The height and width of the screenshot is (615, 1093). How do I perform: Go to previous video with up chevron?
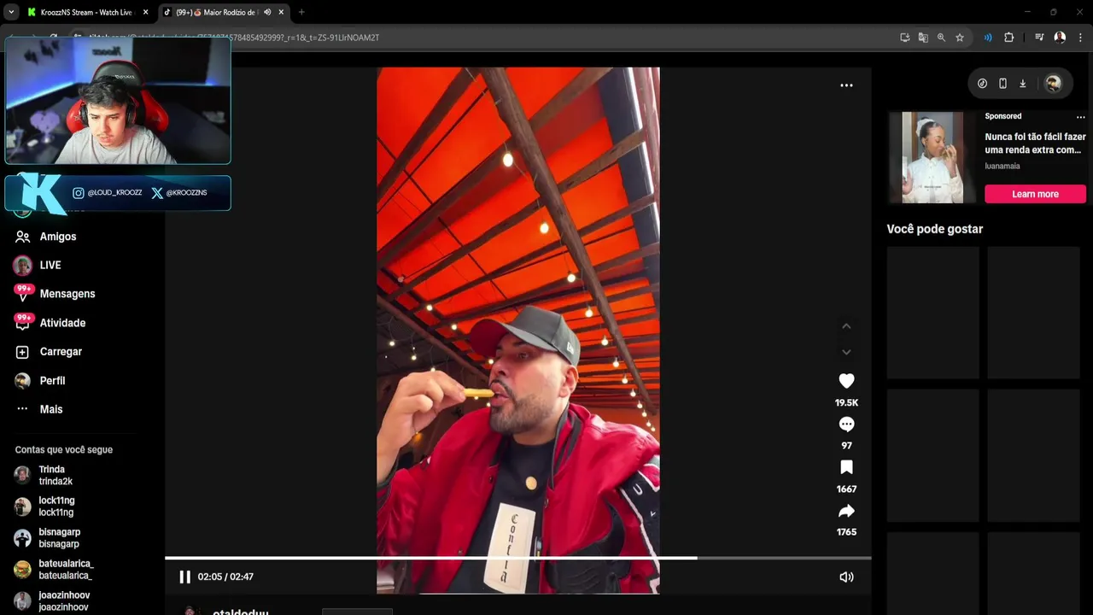tap(846, 326)
